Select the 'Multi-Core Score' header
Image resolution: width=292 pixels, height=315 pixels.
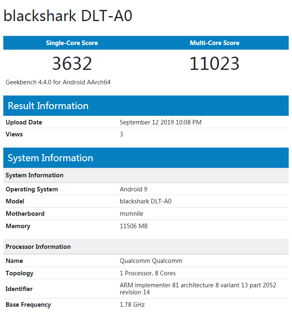click(215, 43)
